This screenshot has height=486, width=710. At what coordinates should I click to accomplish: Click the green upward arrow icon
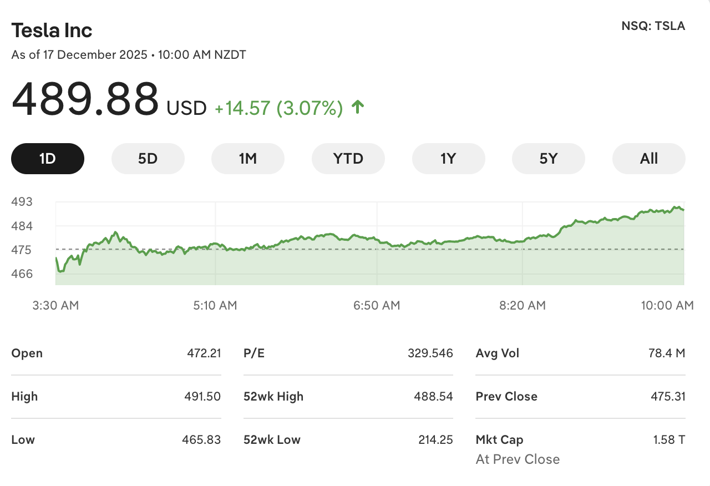pyautogui.click(x=358, y=105)
